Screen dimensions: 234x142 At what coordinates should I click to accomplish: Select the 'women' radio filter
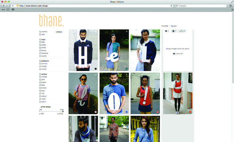click(x=40, y=31)
